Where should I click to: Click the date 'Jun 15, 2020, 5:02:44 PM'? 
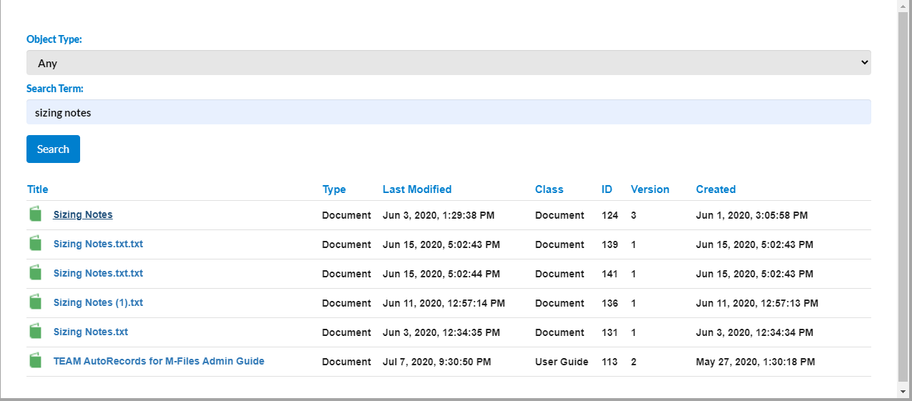(441, 274)
